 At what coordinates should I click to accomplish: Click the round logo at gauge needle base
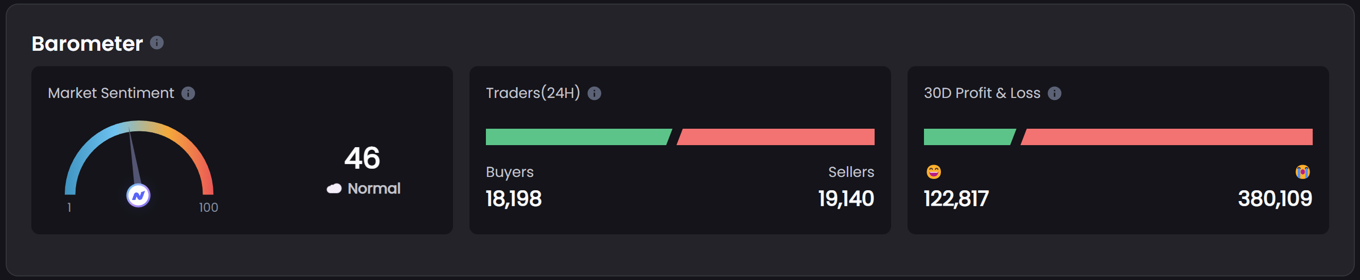(138, 196)
